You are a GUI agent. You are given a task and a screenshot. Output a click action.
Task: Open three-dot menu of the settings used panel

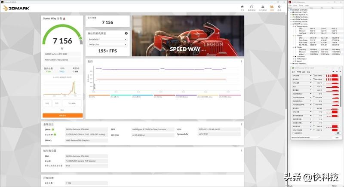tap(242, 150)
